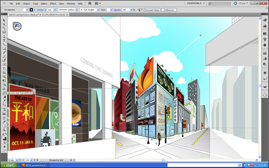Choose the Perspective Grid tool
This screenshot has height=168, width=269.
4,89
